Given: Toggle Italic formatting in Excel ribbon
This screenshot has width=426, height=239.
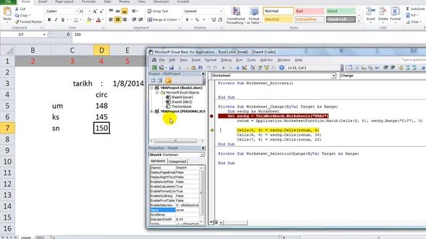Looking at the screenshot, I should click(56, 20).
